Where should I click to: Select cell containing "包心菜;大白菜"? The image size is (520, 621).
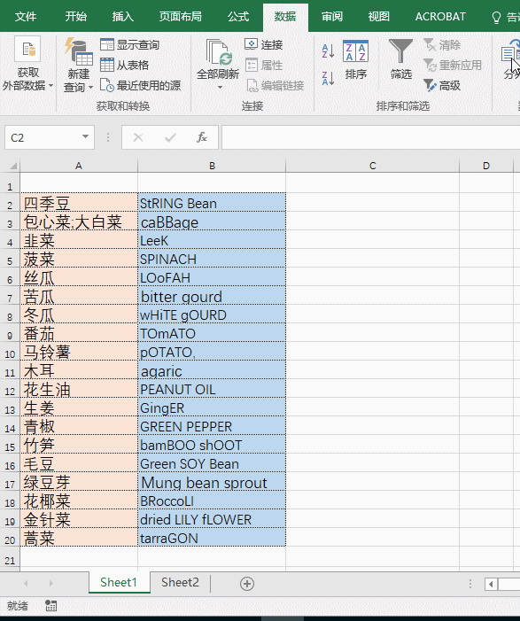(79, 221)
